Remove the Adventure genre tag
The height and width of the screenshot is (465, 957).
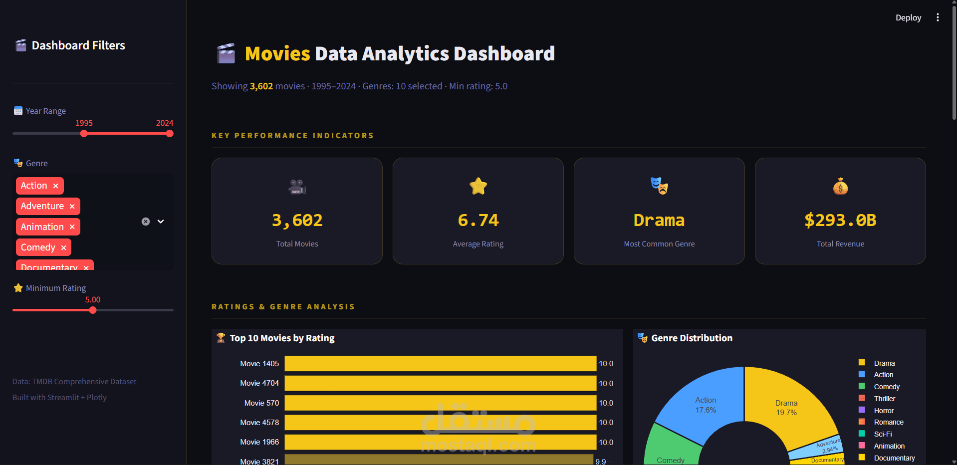click(x=72, y=206)
